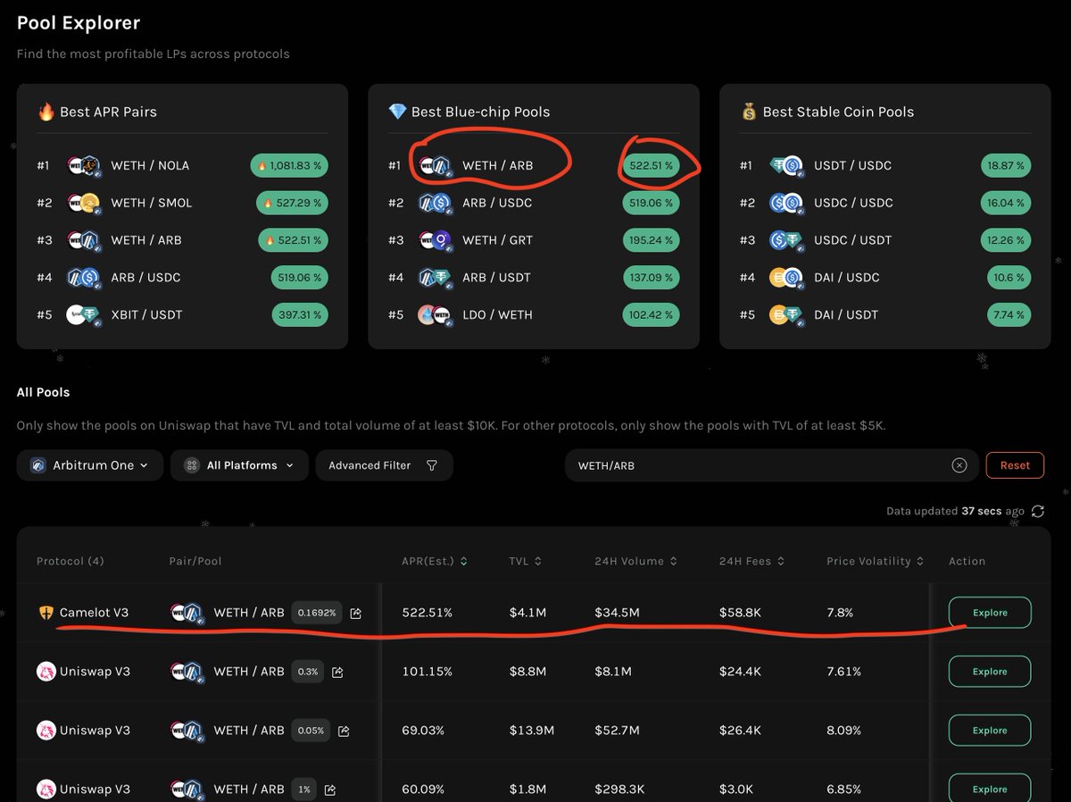
Task: Click the 195.24 % APR badge
Action: tap(651, 240)
